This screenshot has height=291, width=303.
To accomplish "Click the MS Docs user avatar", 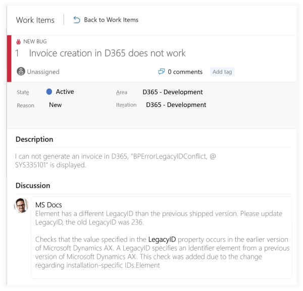I will pyautogui.click(x=21, y=205).
